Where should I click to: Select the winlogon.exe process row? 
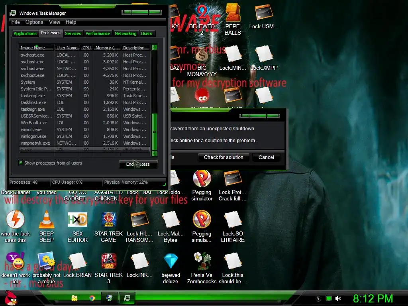coord(84,136)
